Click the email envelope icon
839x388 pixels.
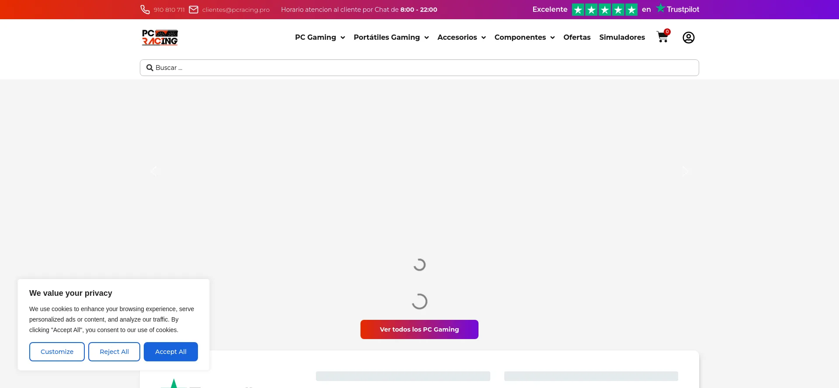tap(194, 10)
